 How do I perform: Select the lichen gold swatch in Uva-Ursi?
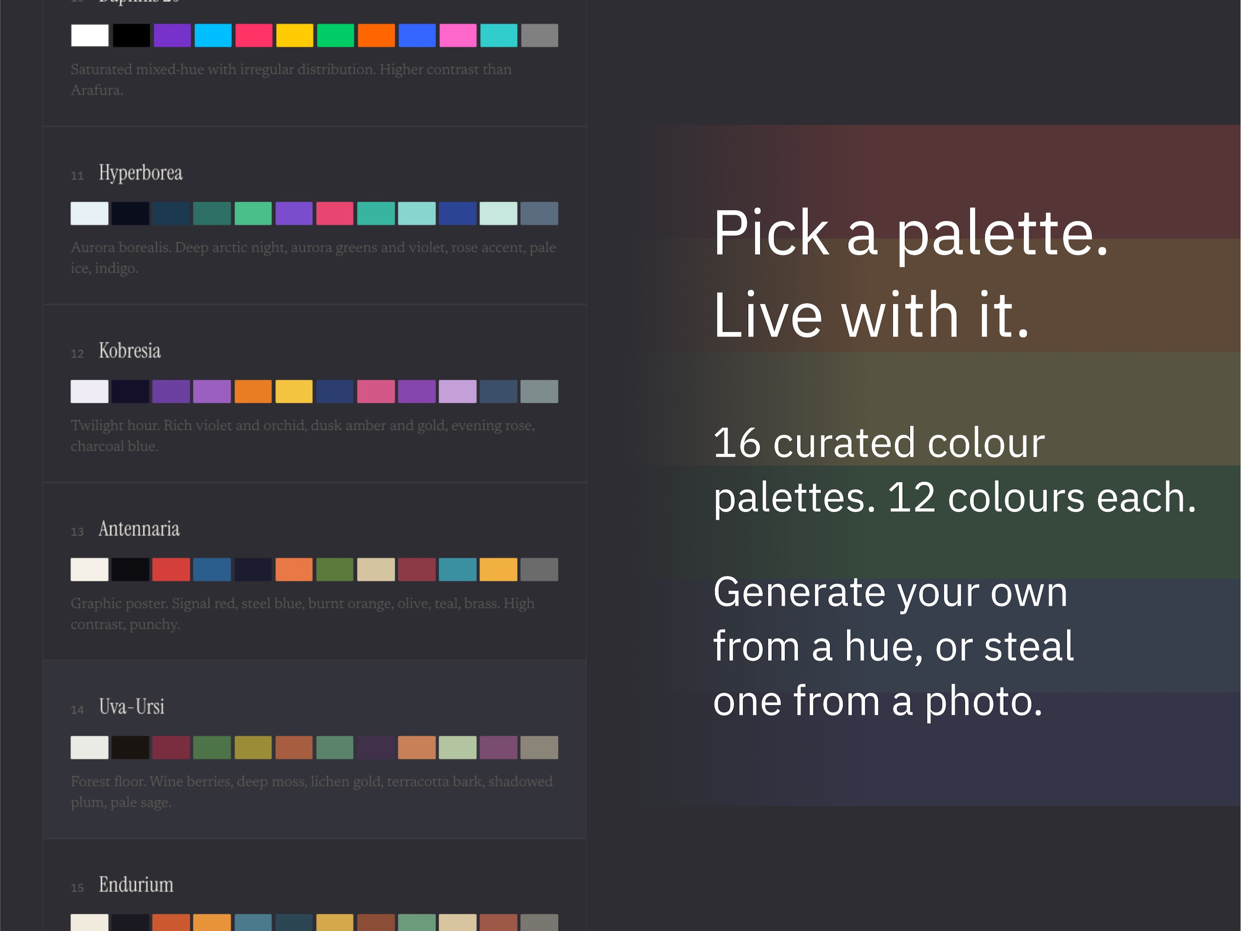click(x=253, y=747)
